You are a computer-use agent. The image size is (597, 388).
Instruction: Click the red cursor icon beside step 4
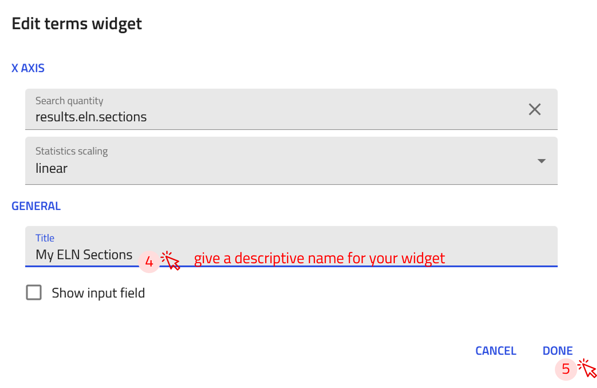pos(171,260)
